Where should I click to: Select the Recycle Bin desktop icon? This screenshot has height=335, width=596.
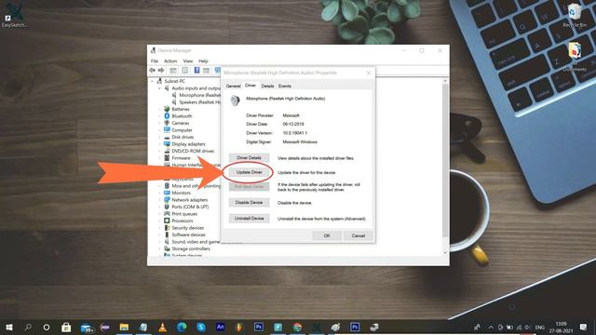[575, 15]
